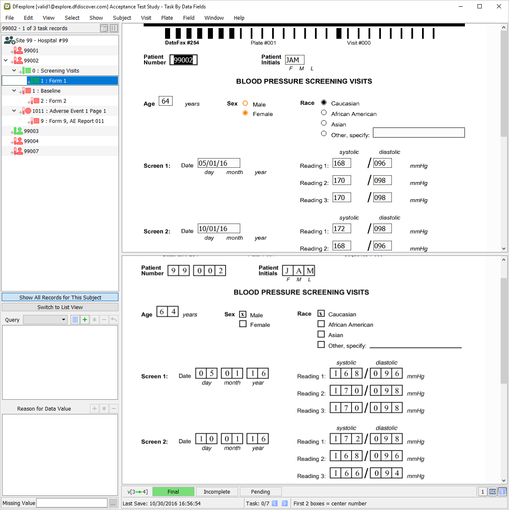Click the green add query plus icon
This screenshot has width=509, height=510.
85,320
